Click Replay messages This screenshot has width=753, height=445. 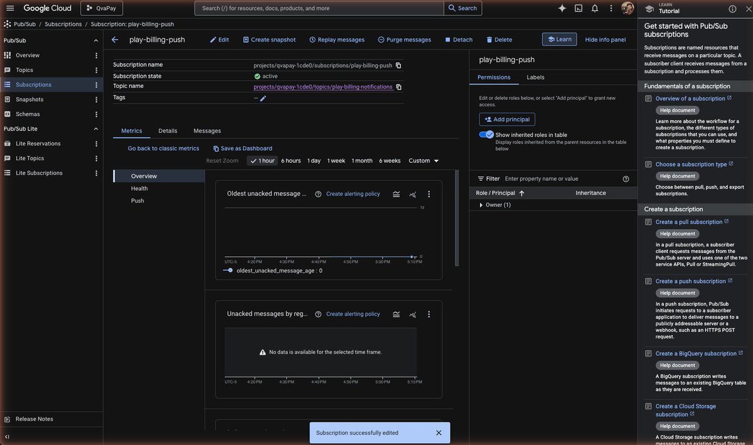click(337, 40)
